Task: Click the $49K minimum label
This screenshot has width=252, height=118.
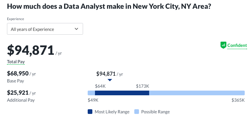Action: point(93,100)
